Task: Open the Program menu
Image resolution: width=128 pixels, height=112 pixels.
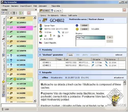Action: [6, 6]
